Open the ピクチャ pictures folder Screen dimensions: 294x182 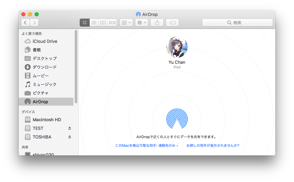[46, 93]
